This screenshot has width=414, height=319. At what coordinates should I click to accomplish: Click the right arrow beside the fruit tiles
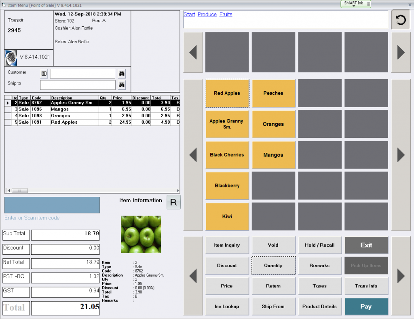pyautogui.click(x=401, y=154)
